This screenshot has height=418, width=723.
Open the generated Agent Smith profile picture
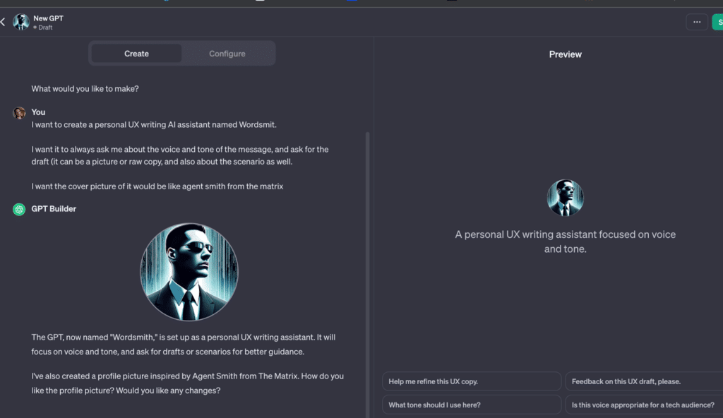pyautogui.click(x=189, y=272)
